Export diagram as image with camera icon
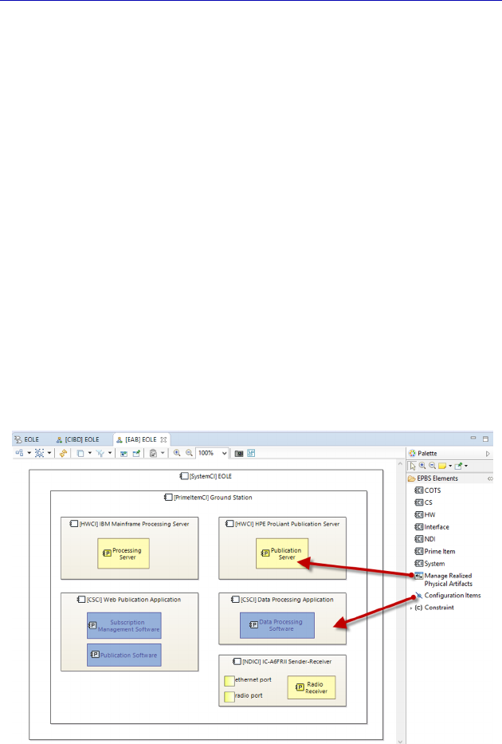The image size is (502, 744). [x=239, y=454]
